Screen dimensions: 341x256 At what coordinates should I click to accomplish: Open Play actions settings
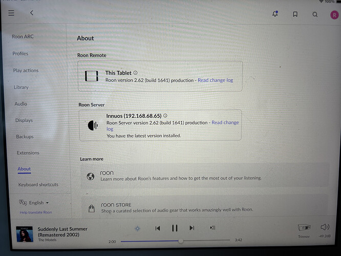coord(26,71)
